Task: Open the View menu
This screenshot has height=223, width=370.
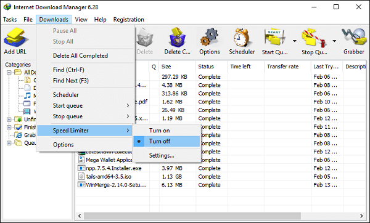Action: (x=81, y=20)
